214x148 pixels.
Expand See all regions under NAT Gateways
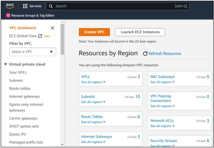162,82
